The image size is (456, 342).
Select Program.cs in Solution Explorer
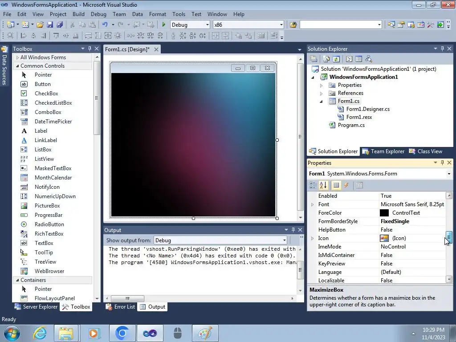click(351, 125)
